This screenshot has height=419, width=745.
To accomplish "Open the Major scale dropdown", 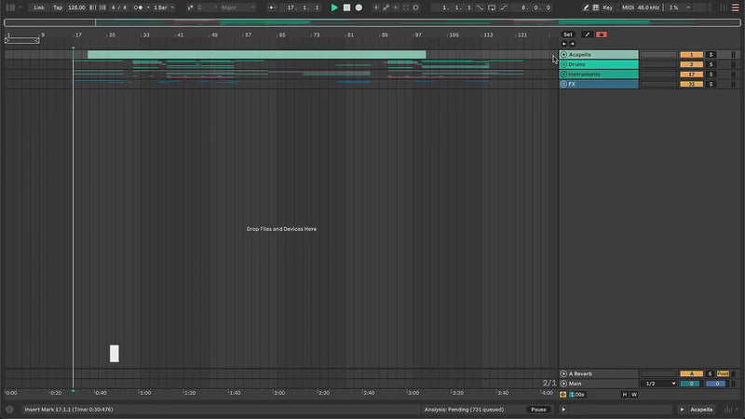I will (237, 7).
